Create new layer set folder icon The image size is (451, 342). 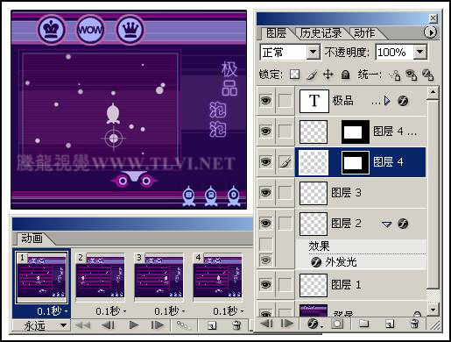[x=364, y=324]
